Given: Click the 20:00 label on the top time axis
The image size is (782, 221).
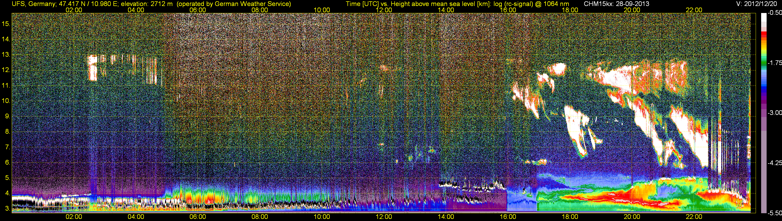Looking at the screenshot, I should click(632, 10).
